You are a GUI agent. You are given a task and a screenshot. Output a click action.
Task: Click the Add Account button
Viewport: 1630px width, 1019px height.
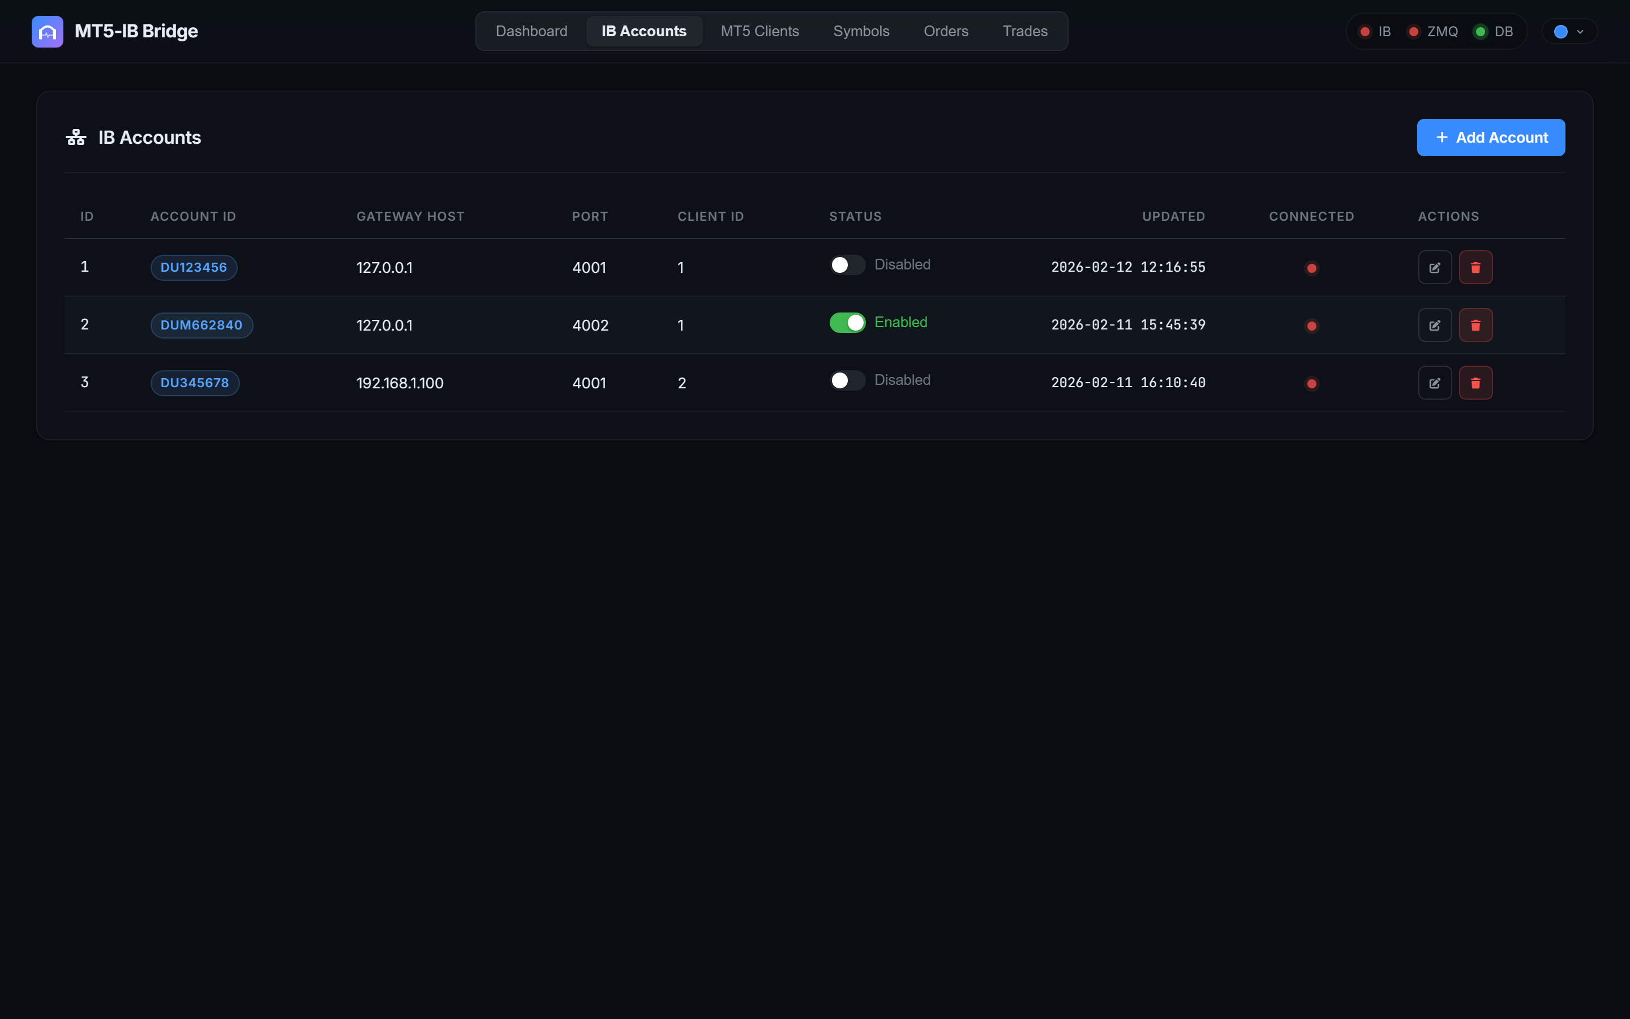(1490, 137)
